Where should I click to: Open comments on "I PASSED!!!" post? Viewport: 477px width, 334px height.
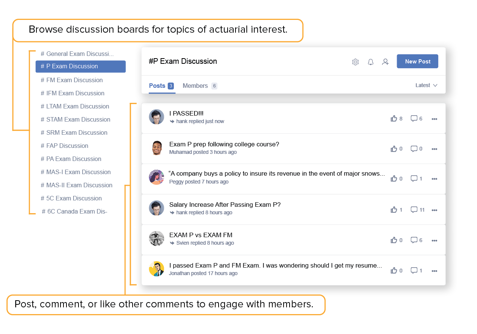414,119
